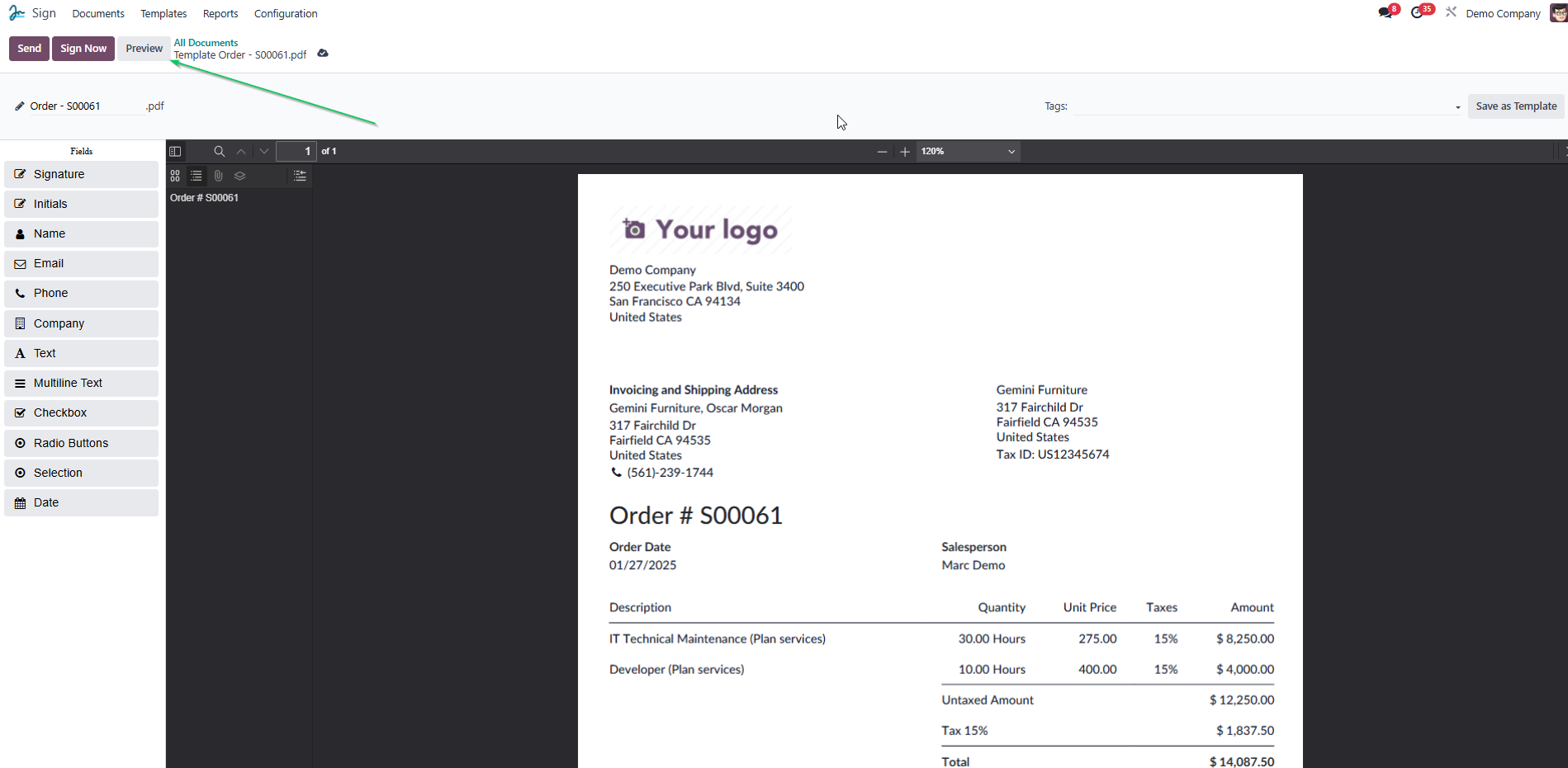The height and width of the screenshot is (768, 1568).
Task: Switch sidebar to document outline view
Action: [x=197, y=176]
